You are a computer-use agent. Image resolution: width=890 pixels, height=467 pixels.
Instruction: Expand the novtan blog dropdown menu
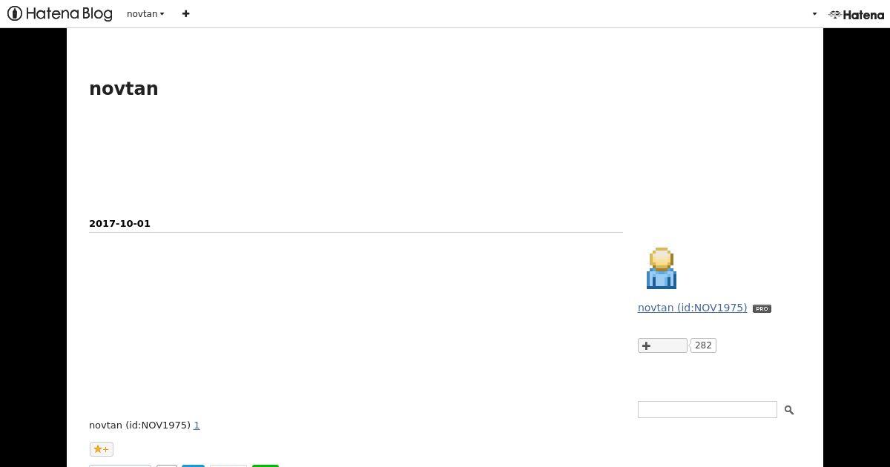(145, 13)
